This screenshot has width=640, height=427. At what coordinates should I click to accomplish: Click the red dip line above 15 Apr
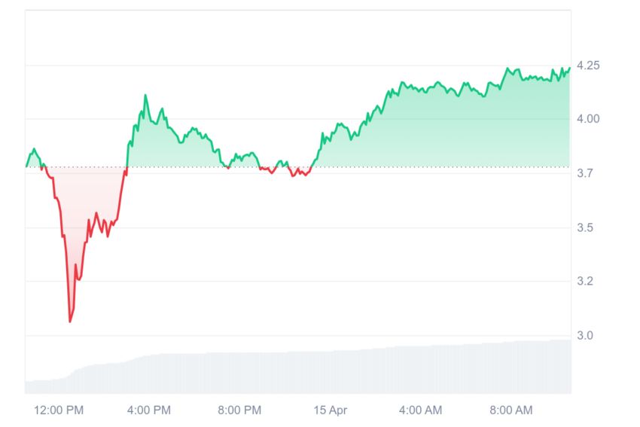click(x=299, y=172)
